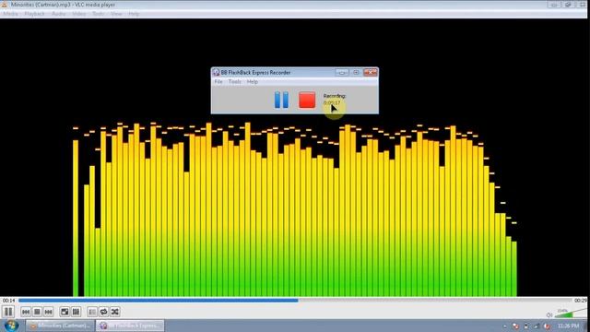This screenshot has width=590, height=332.
Task: Open the Help menu in VLC
Action: coord(134,14)
